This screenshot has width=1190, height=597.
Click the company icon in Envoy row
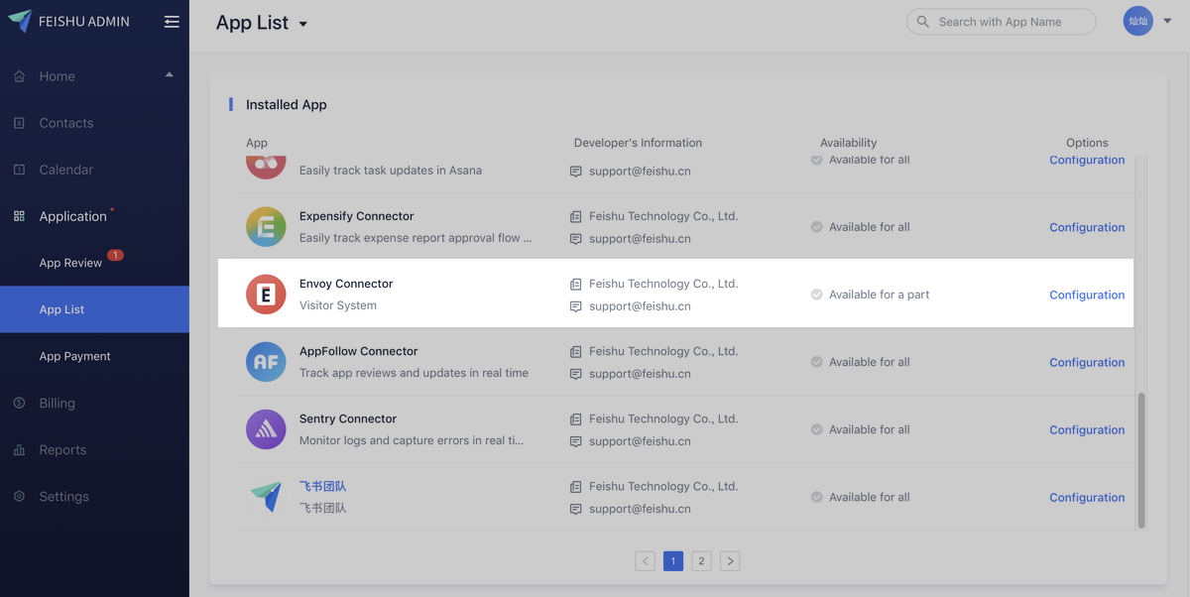click(575, 284)
